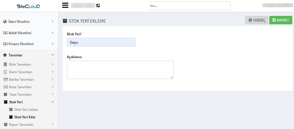Click the money icon beside Kasa Tanımları

click(x=6, y=87)
